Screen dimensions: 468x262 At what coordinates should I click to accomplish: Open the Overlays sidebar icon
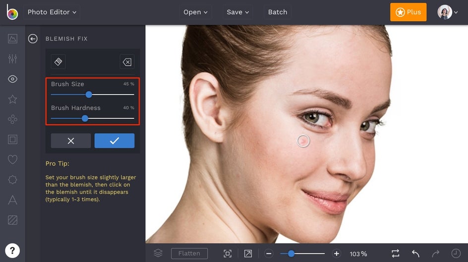tap(12, 180)
